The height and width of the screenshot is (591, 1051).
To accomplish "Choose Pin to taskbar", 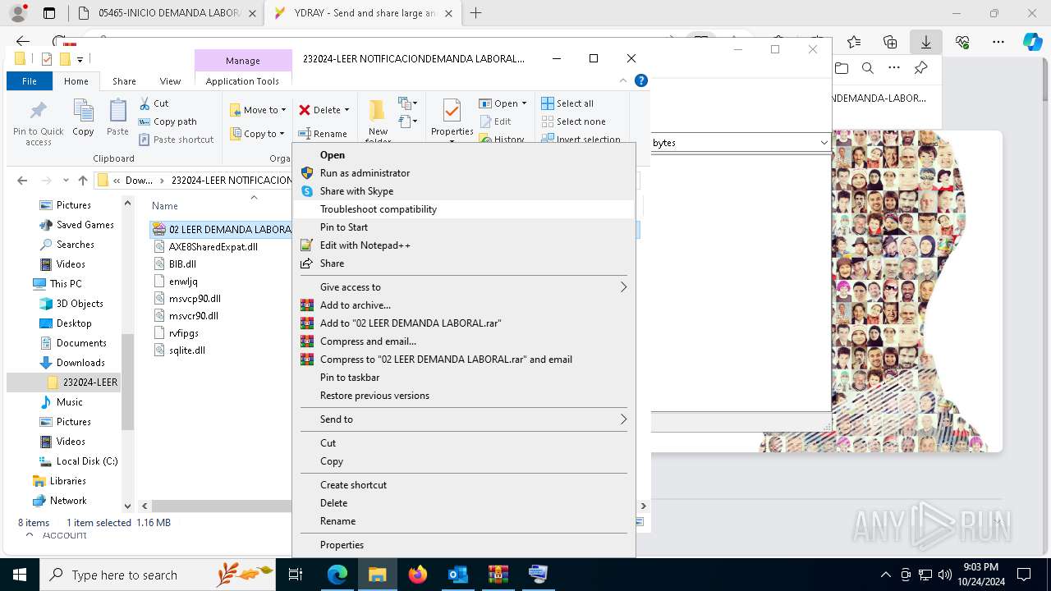I will (x=464, y=378).
